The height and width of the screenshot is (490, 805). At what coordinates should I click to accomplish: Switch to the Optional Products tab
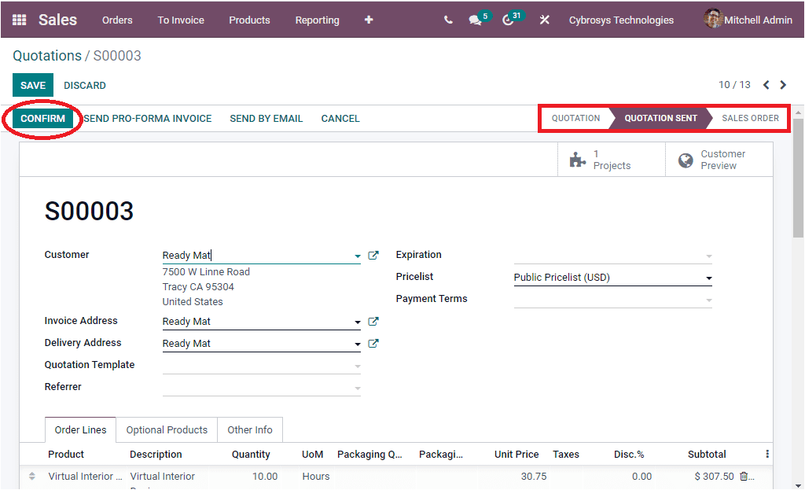[x=166, y=429]
